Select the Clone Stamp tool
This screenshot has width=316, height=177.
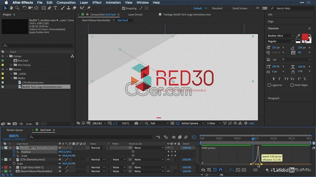69,8
